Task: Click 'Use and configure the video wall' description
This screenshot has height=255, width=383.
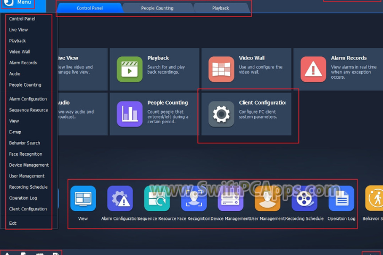Action: [261, 70]
